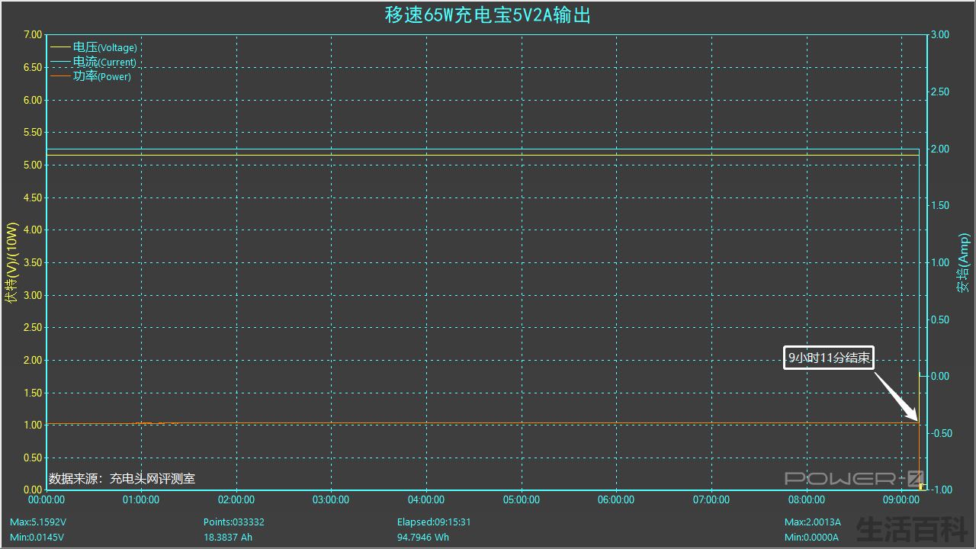
Task: Click the Max:5.1592V voltage reading
Action: [x=37, y=522]
